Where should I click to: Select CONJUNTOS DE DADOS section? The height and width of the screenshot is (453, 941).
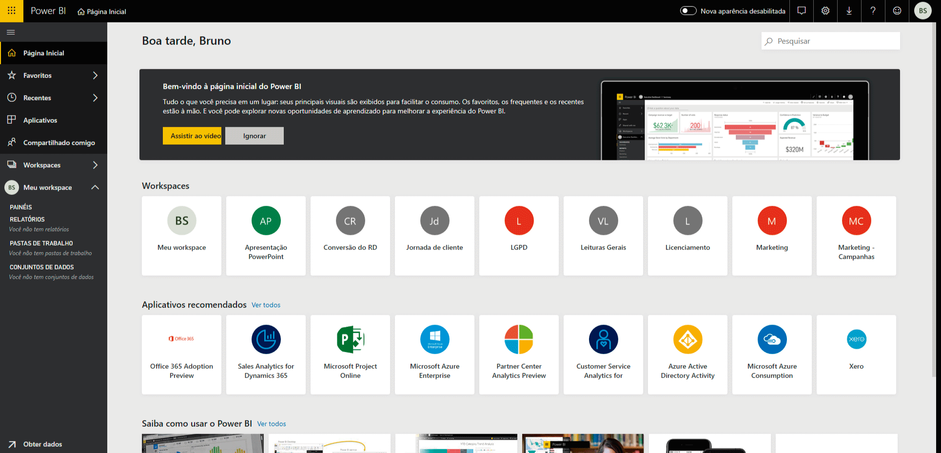pyautogui.click(x=42, y=267)
